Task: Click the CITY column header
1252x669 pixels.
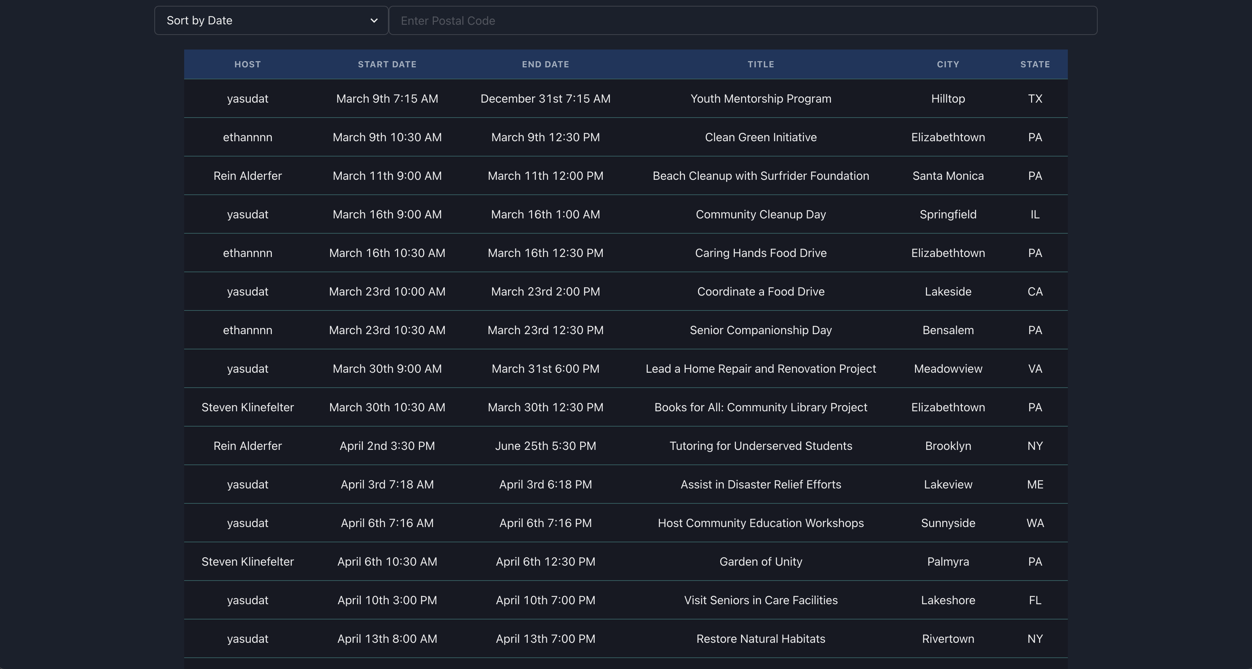Action: coord(948,64)
